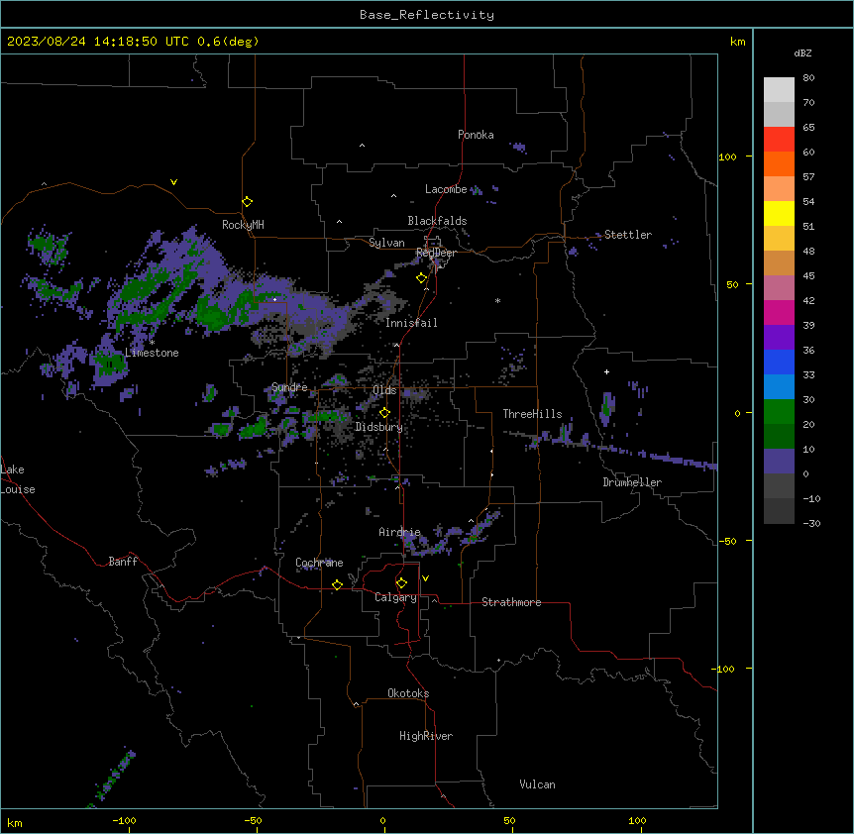Click the RockyMH label
The image size is (854, 834).
pos(243,225)
